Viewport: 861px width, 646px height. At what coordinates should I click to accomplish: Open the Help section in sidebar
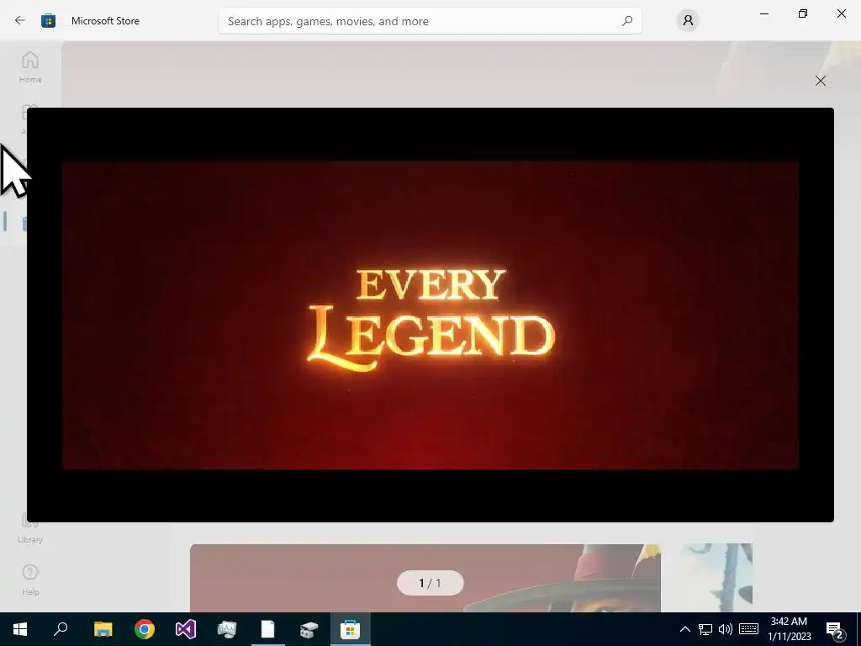coord(30,580)
